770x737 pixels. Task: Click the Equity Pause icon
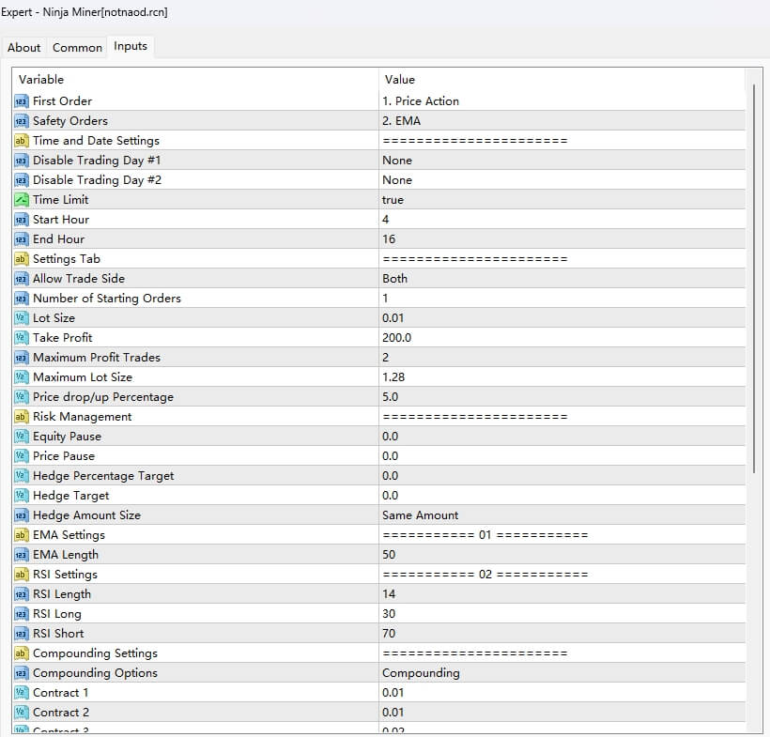tap(21, 437)
